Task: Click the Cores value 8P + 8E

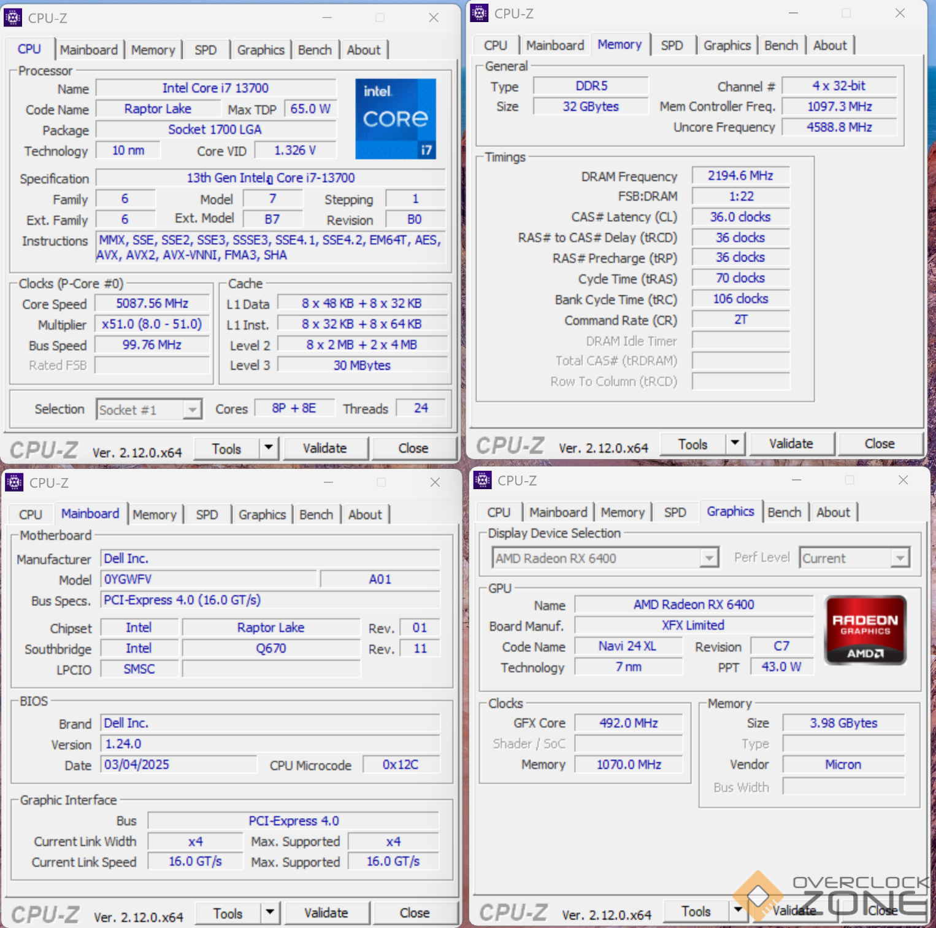Action: click(x=294, y=408)
